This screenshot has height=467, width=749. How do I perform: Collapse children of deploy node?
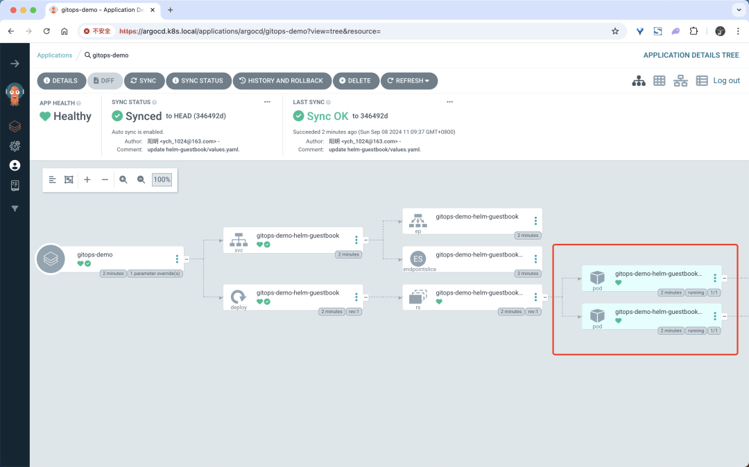tap(366, 297)
